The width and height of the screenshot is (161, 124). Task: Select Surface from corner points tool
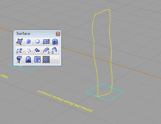point(20,42)
